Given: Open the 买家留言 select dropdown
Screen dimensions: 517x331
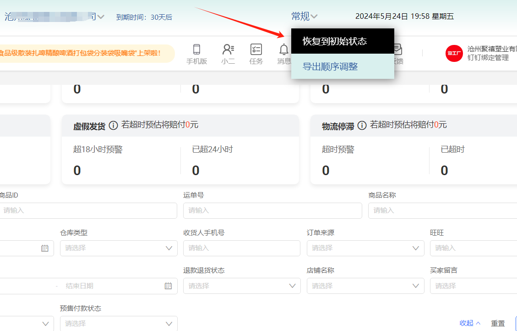Looking at the screenshot, I should coord(473,286).
